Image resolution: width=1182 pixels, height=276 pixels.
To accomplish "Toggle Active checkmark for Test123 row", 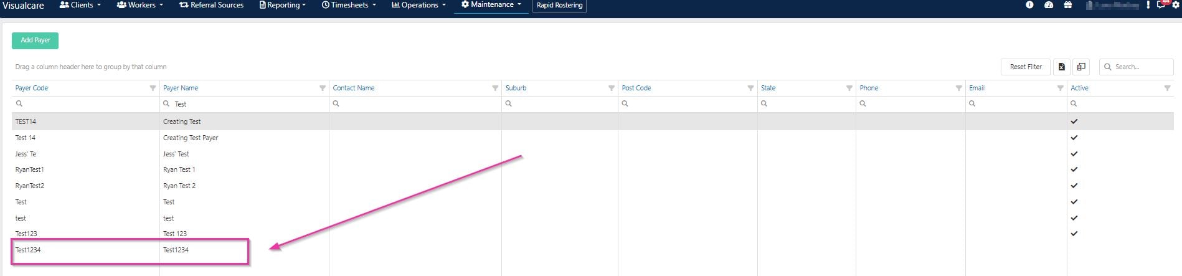I will (1074, 234).
